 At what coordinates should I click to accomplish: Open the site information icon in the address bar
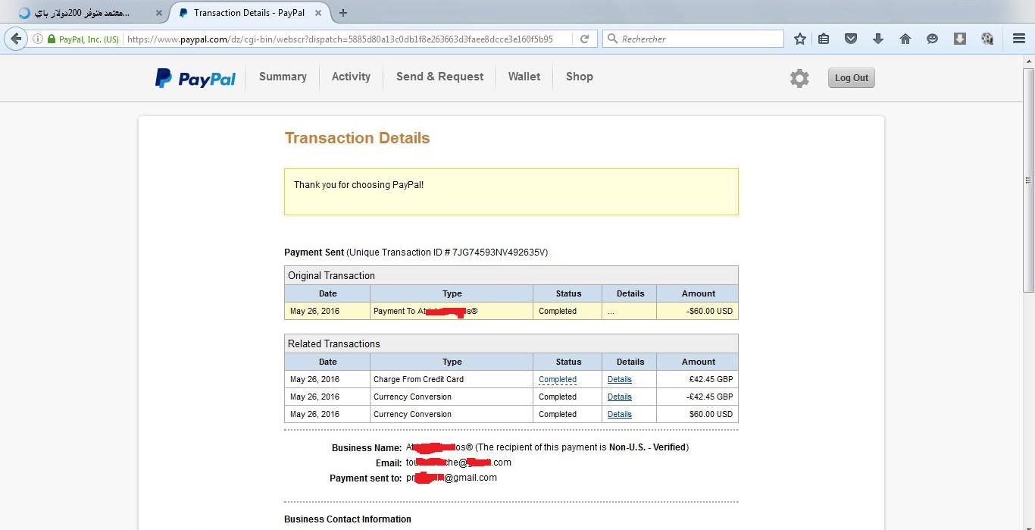[37, 39]
